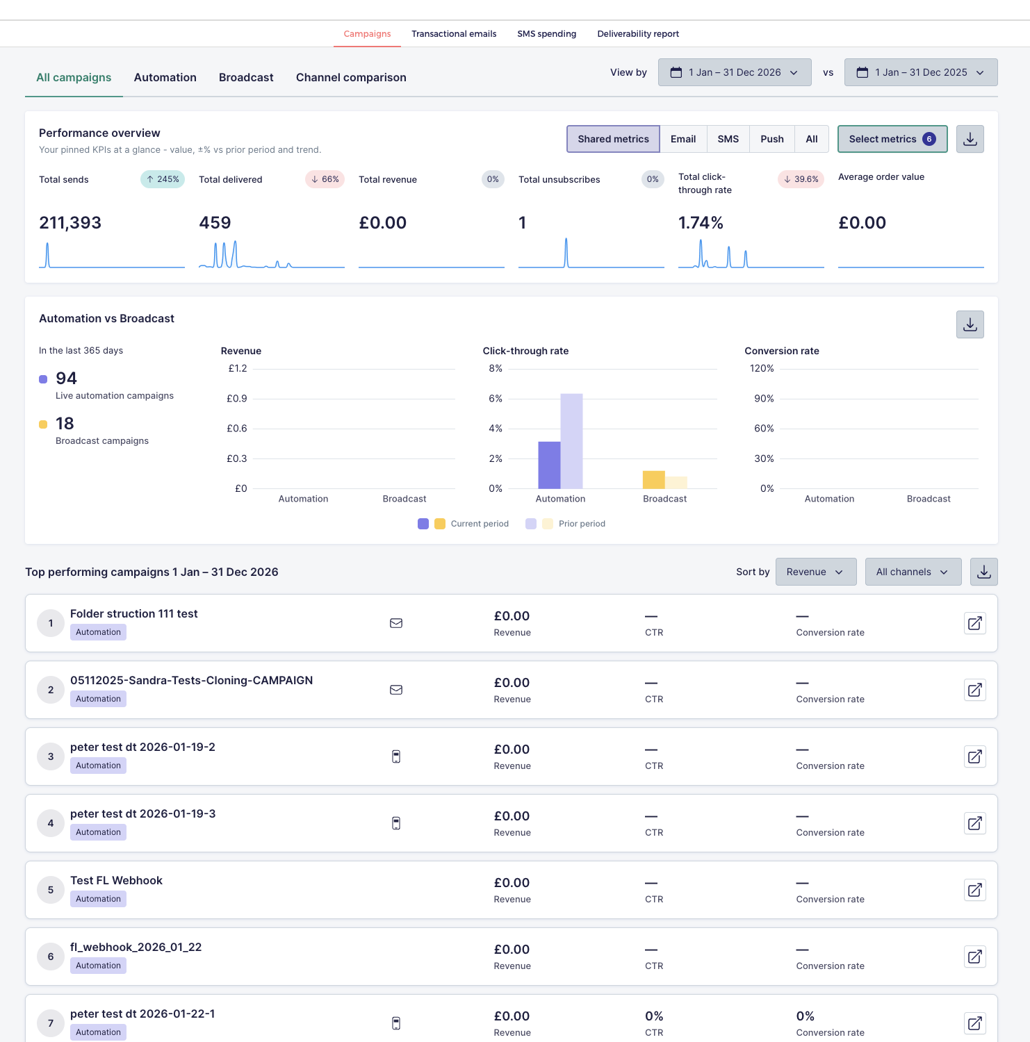Image resolution: width=1030 pixels, height=1042 pixels.
Task: Toggle the Shared metrics filter
Action: coord(613,139)
